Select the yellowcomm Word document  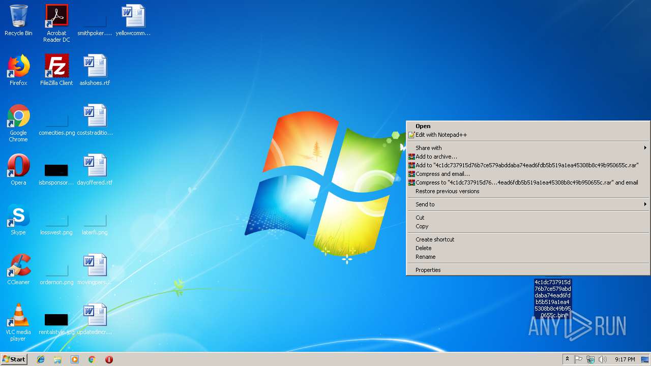coord(133,21)
